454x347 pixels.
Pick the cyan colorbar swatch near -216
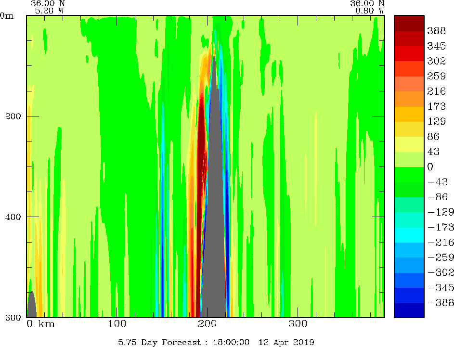tap(409, 235)
